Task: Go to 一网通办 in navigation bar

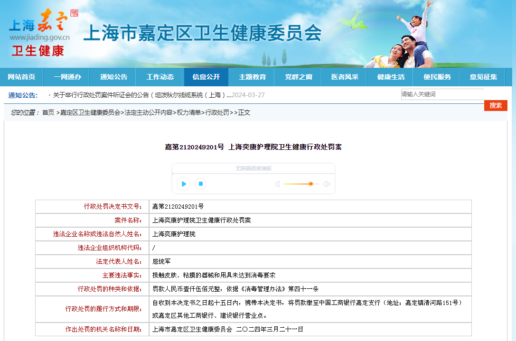Action: pyautogui.click(x=67, y=77)
